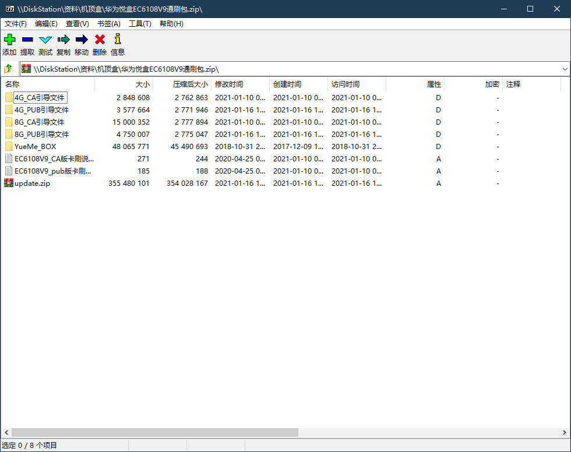
Task: Open the 工具(T) menu
Action: pos(140,24)
